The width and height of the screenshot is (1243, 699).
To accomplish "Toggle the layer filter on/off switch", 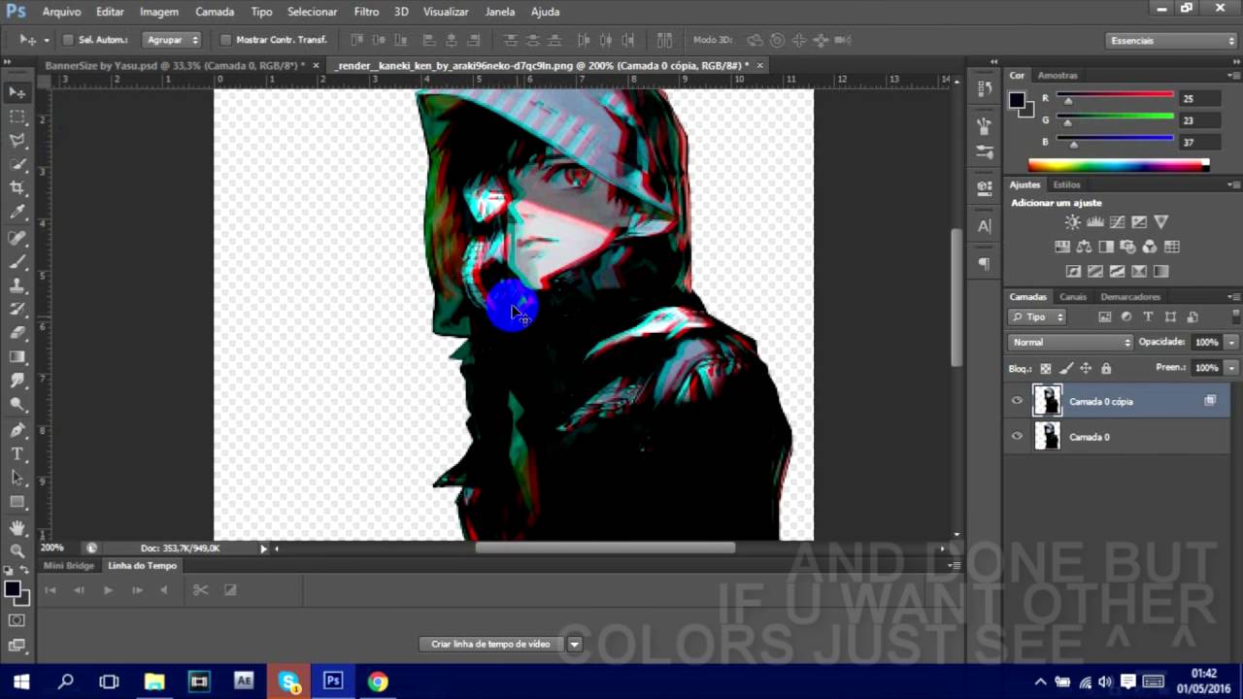I will click(x=1235, y=316).
